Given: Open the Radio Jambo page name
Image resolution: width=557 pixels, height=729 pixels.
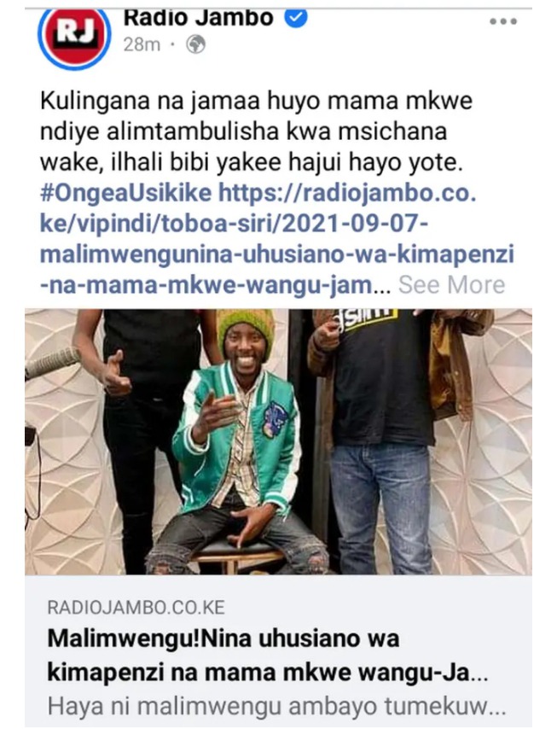Looking at the screenshot, I should (199, 19).
